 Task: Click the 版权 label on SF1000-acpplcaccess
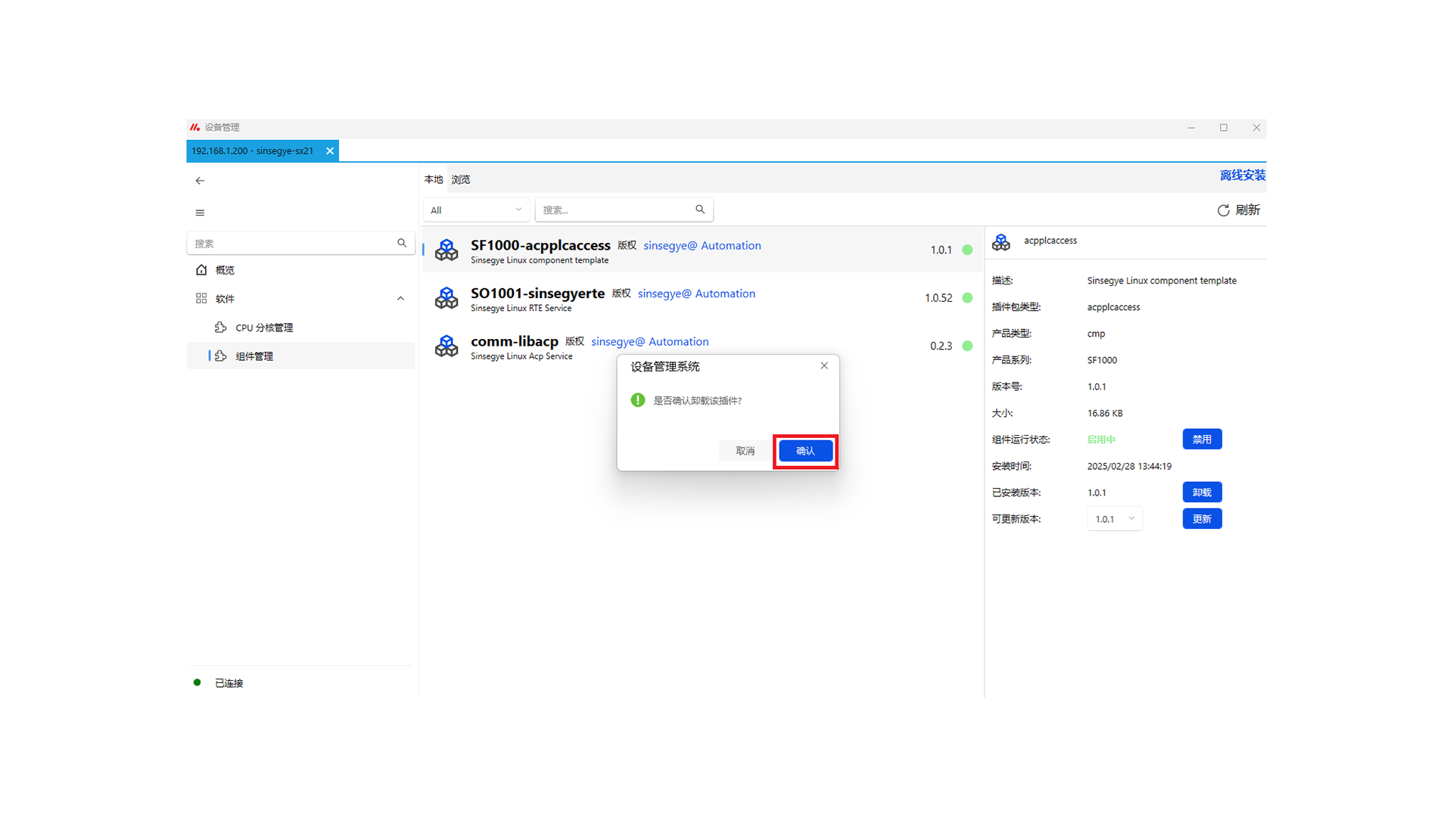627,245
